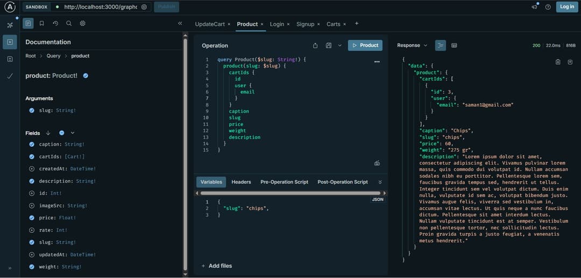The width and height of the screenshot is (581, 278).
Task: Deselect all fields with minus icon
Action: 61,133
